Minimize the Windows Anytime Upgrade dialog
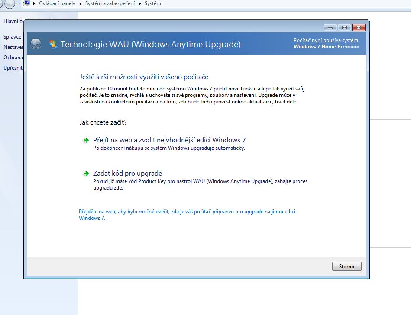The width and height of the screenshot is (411, 315). pyautogui.click(x=330, y=28)
